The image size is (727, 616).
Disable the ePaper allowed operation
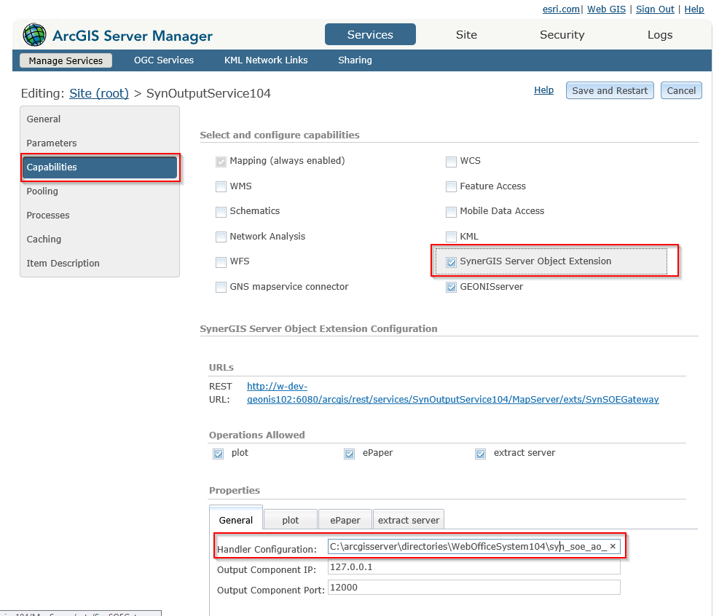pos(349,454)
